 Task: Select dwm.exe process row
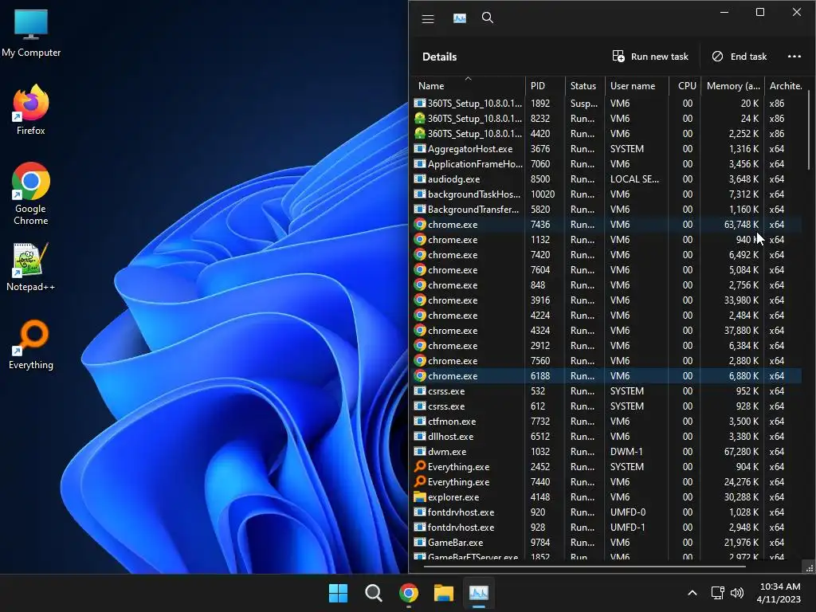(x=606, y=451)
